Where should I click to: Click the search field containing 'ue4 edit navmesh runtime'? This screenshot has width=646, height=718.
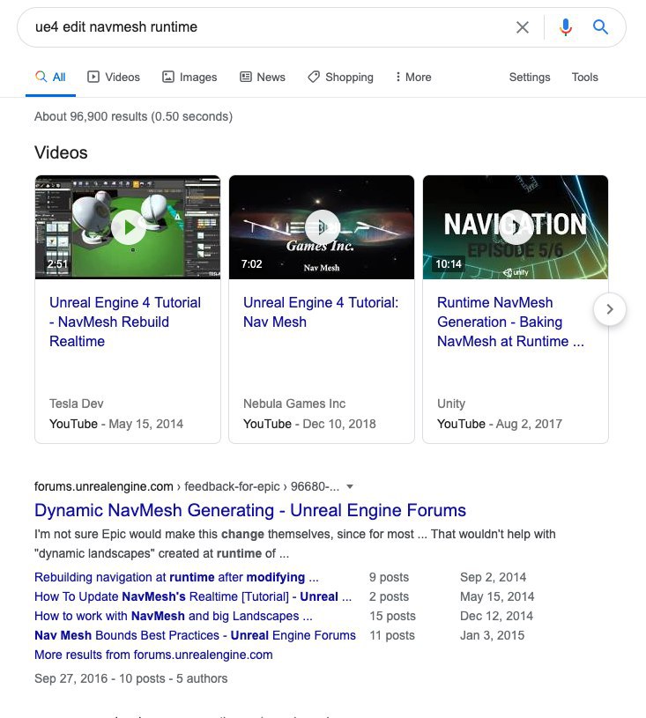pos(271,27)
